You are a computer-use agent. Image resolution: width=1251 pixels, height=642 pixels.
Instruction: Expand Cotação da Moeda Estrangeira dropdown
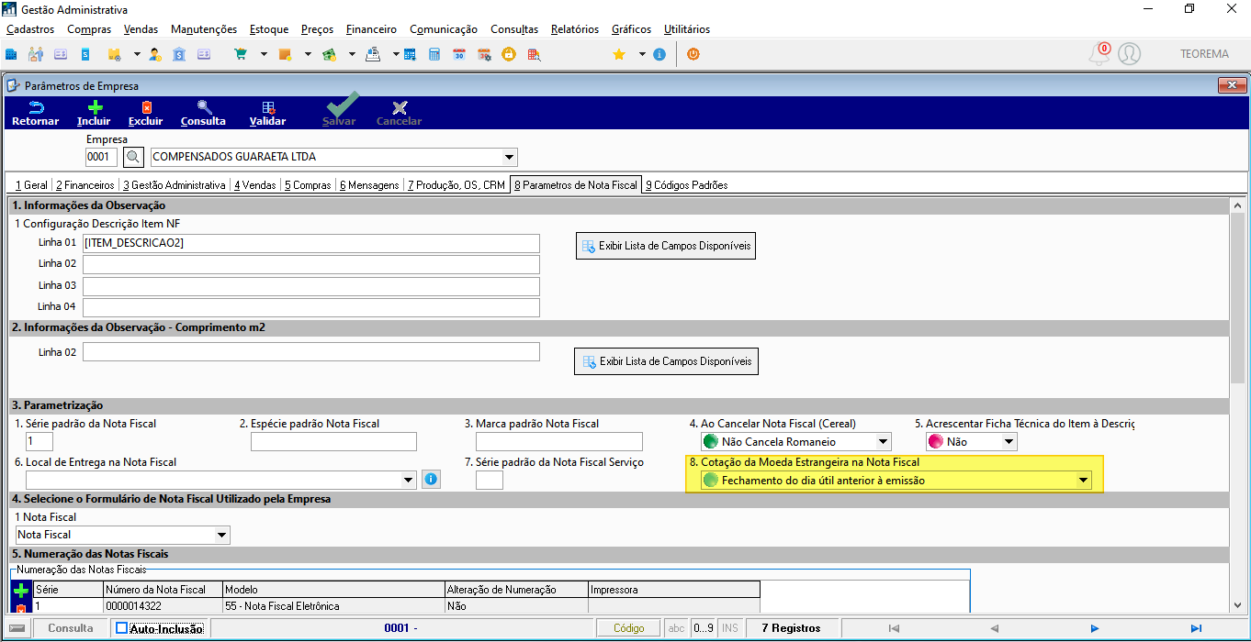[1084, 481]
